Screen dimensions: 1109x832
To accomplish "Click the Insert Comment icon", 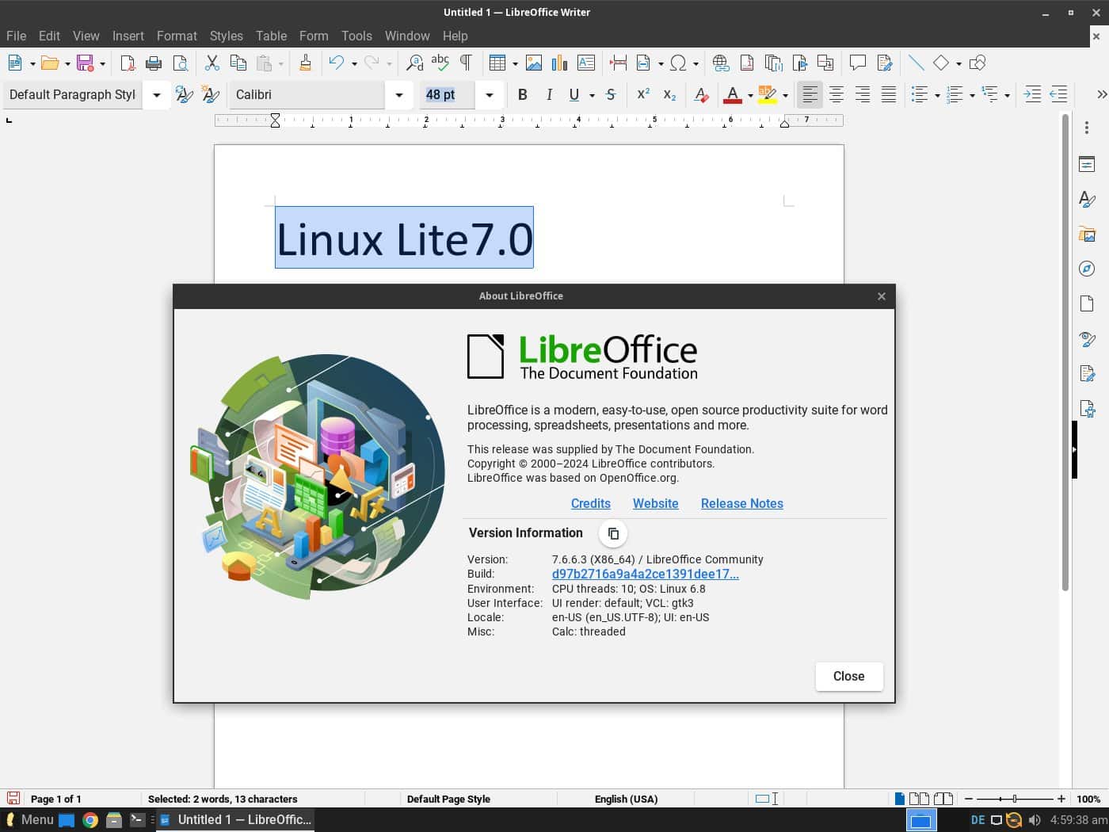I will 858,63.
